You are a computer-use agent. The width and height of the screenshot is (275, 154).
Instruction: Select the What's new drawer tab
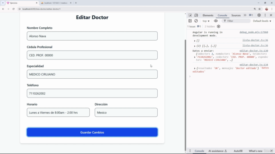click(x=256, y=151)
